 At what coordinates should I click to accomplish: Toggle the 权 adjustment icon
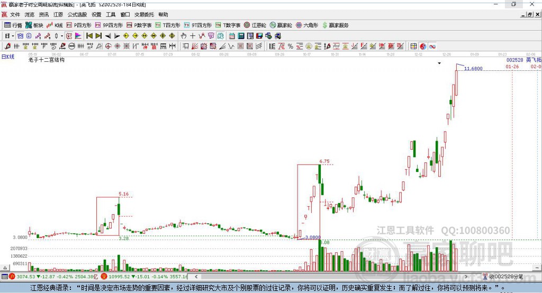coord(69,36)
